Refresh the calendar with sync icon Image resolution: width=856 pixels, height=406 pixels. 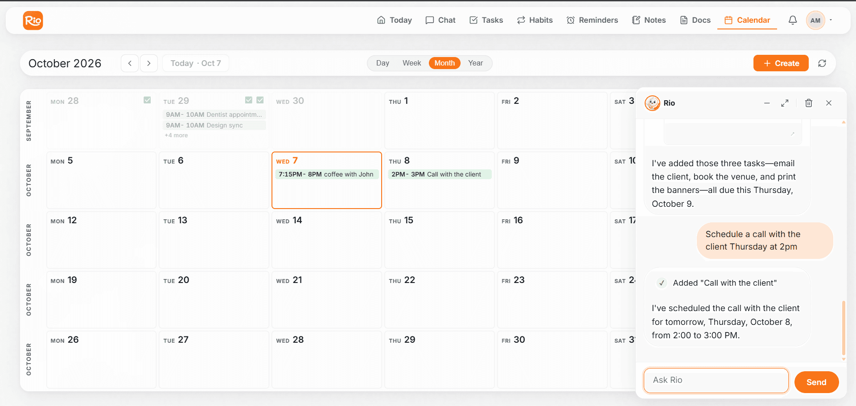(x=822, y=63)
